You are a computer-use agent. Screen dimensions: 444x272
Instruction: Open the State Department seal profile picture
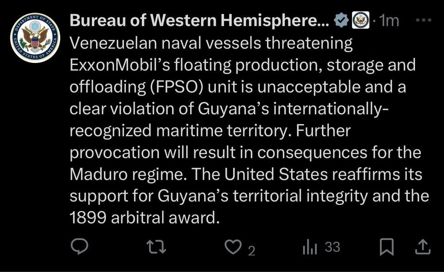pyautogui.click(x=35, y=37)
